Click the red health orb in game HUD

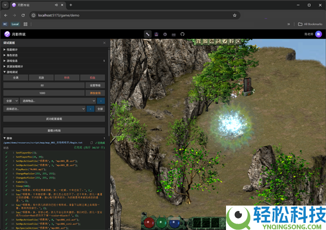click(x=149, y=223)
